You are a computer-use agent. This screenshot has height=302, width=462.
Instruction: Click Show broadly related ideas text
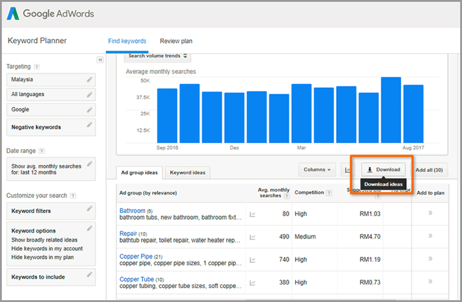point(44,240)
